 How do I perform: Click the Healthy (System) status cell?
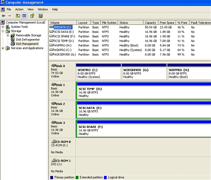[131, 50]
